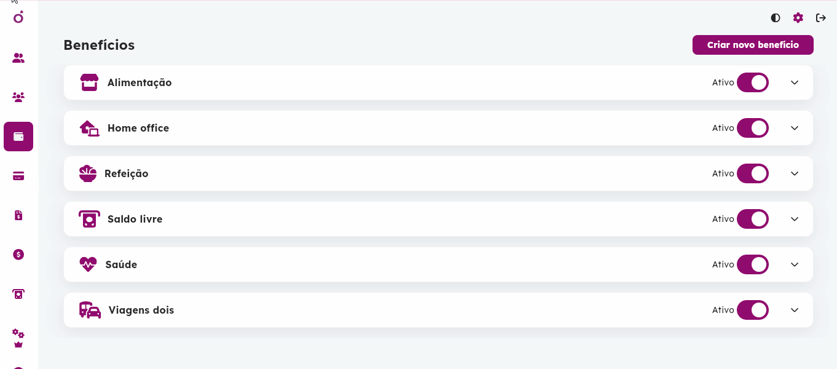Viewport: 837px width, 369px height.
Task: Expand the Refeição benefit chevron
Action: click(795, 173)
